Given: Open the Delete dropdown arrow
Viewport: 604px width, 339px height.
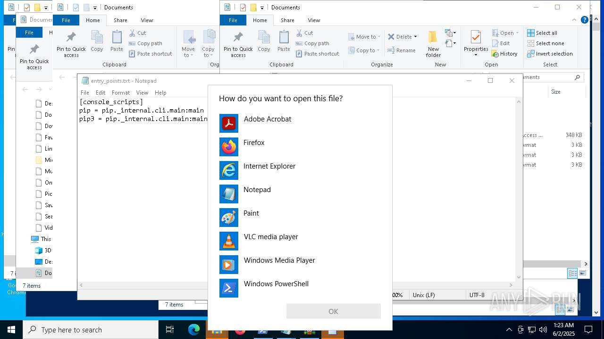Looking at the screenshot, I should coord(415,37).
